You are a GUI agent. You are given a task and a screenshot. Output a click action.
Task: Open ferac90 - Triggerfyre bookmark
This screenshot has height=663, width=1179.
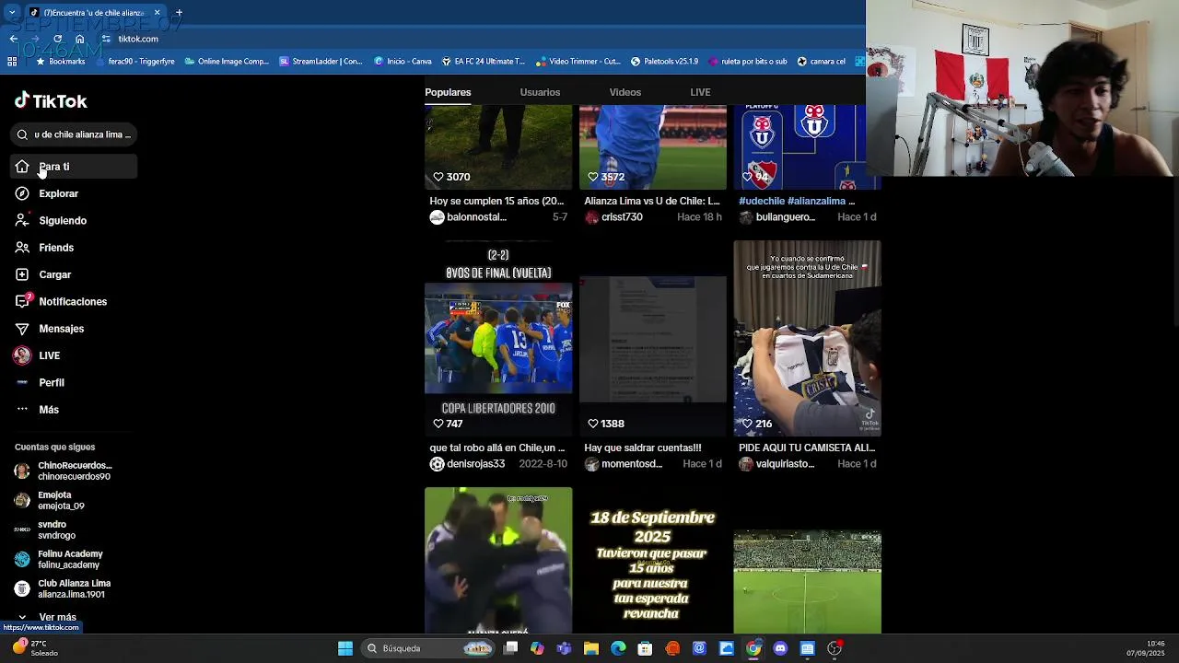[x=134, y=62]
